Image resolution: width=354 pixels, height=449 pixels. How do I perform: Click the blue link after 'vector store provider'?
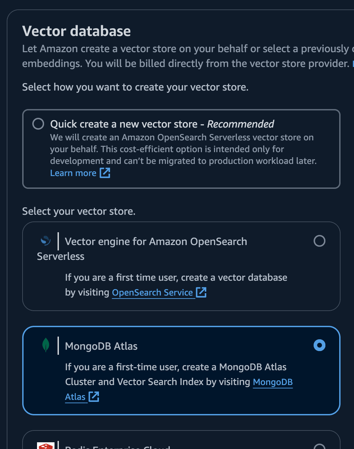(352, 63)
